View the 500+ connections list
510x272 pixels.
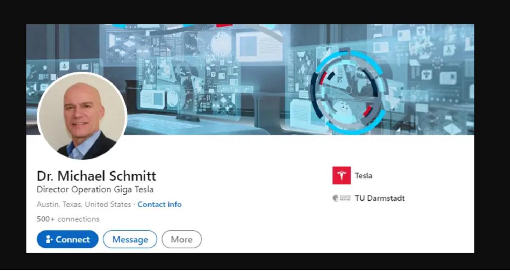[68, 219]
